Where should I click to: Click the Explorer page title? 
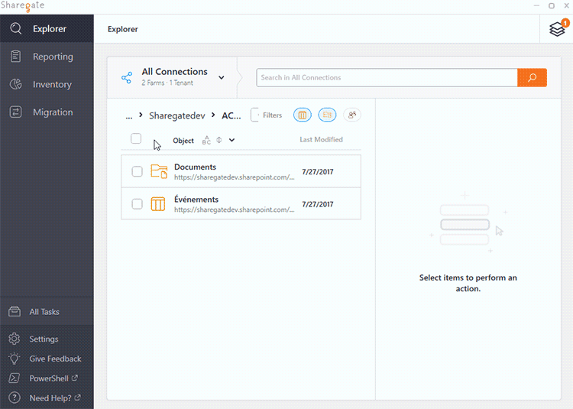click(123, 29)
